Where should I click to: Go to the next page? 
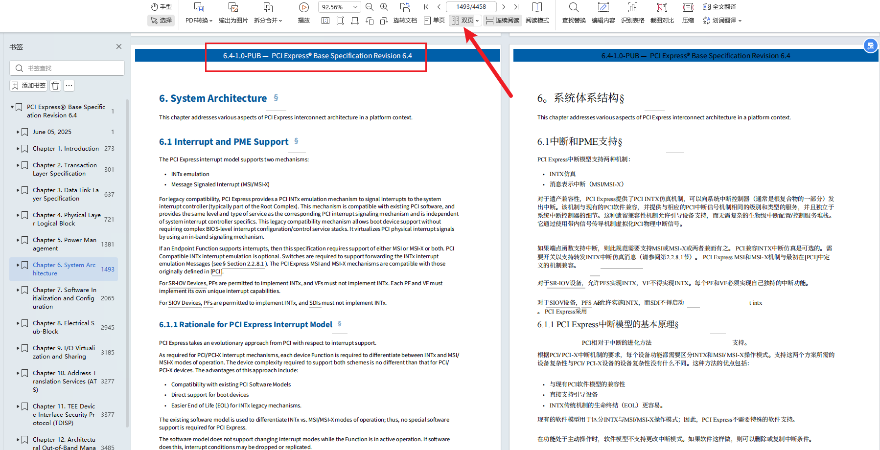pyautogui.click(x=504, y=7)
